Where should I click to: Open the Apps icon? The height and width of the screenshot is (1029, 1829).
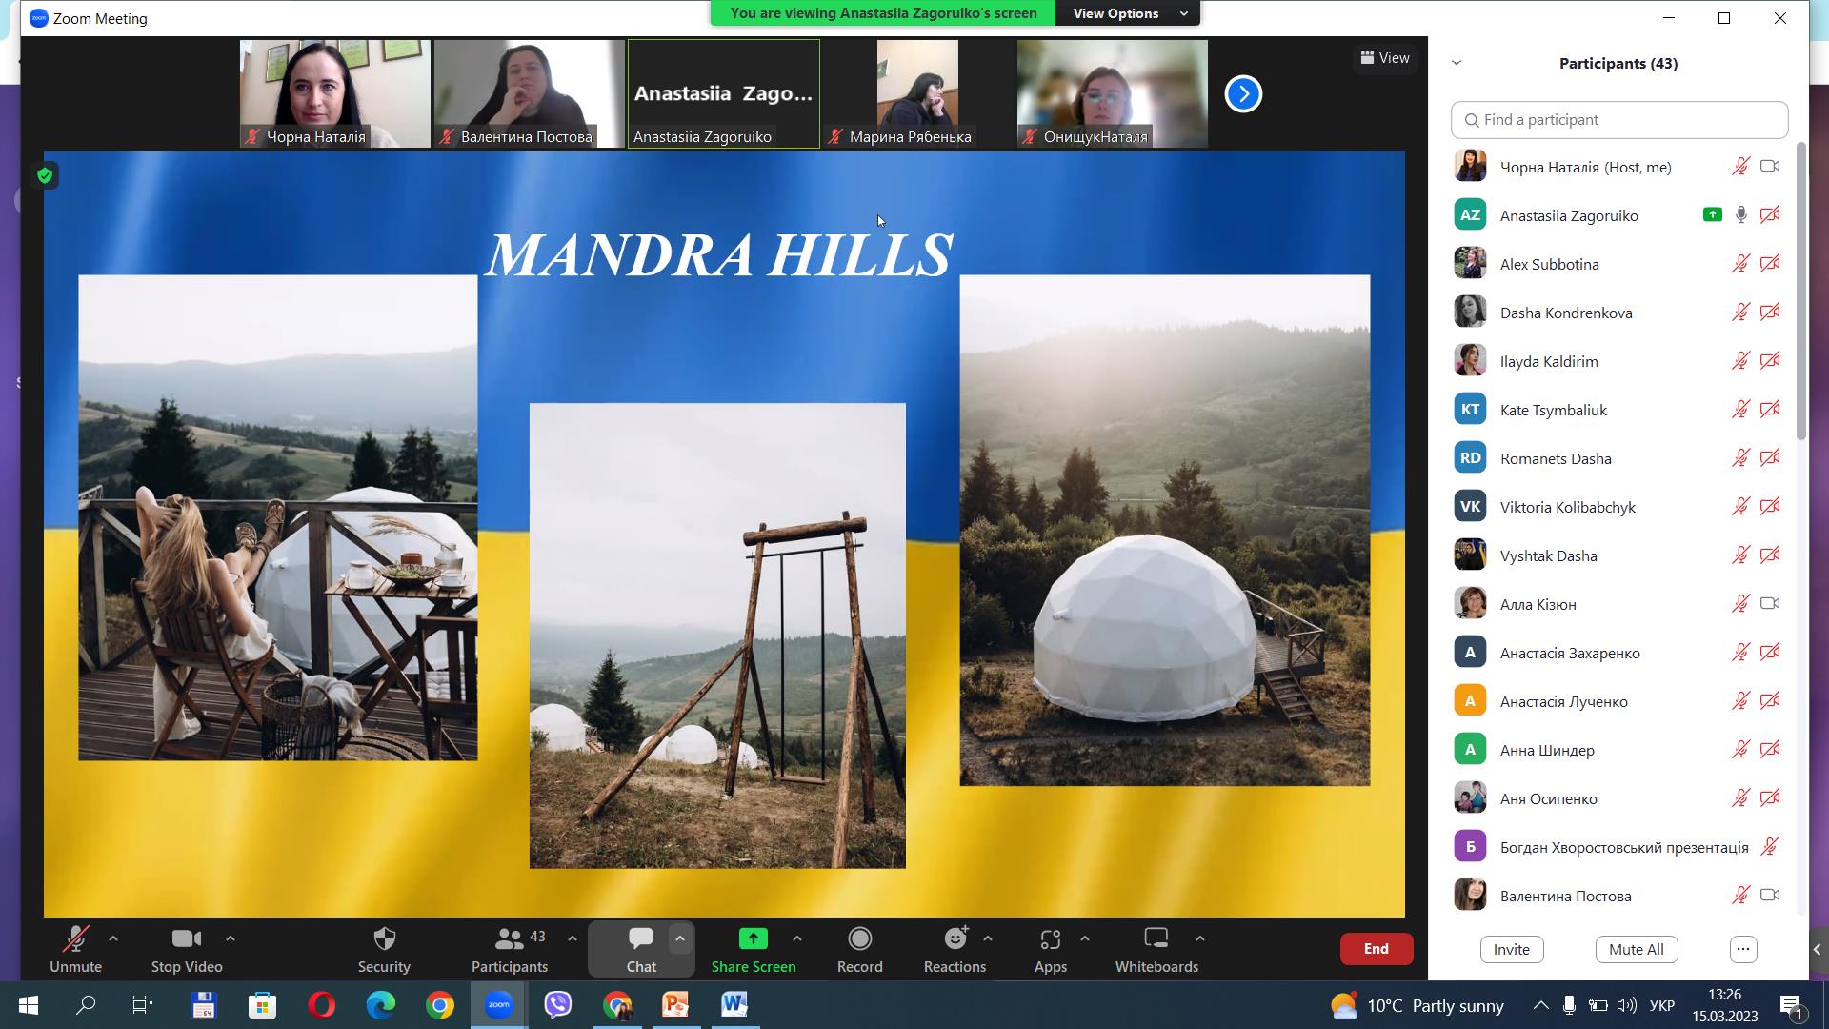[x=1050, y=940]
